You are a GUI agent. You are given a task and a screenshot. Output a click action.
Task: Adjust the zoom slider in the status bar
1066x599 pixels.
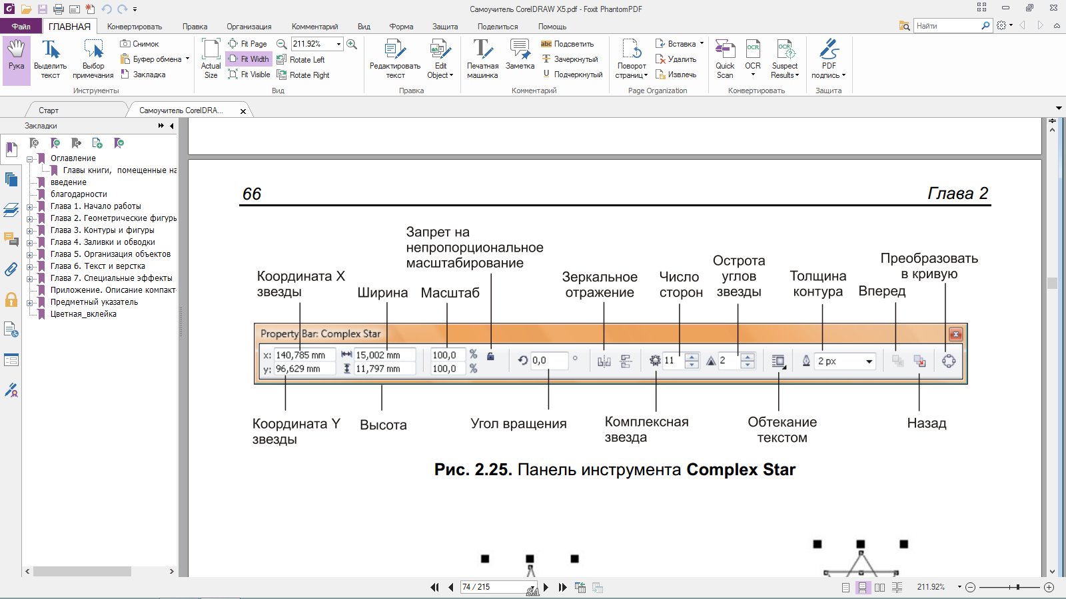[x=1017, y=587]
